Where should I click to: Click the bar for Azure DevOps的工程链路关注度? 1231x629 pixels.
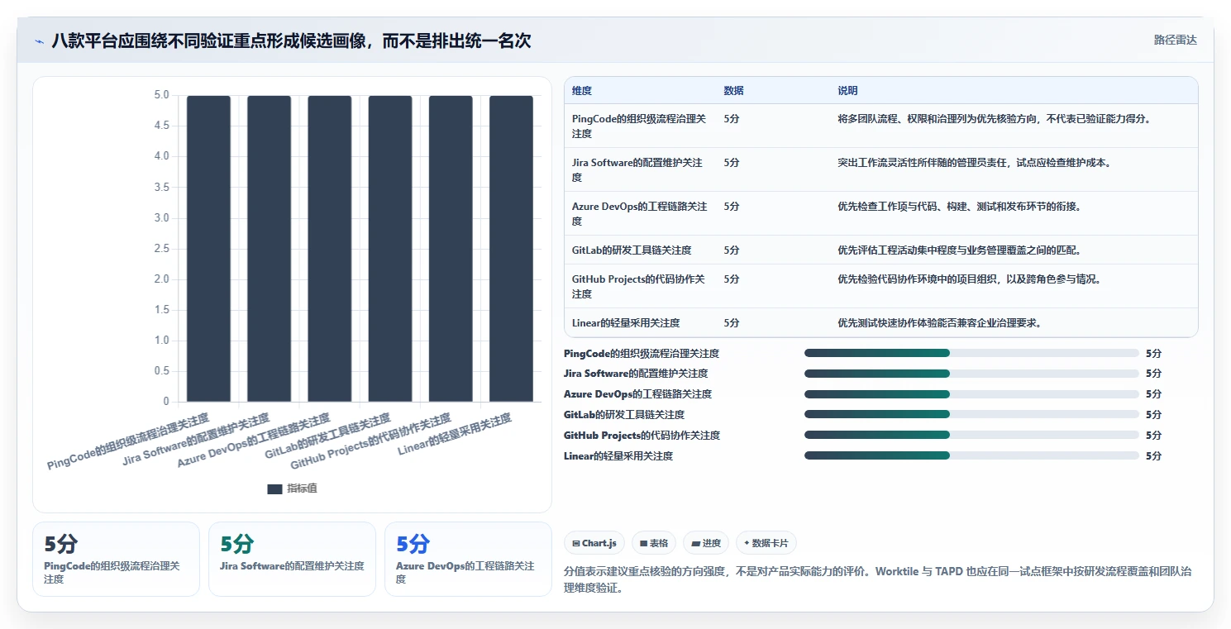click(x=330, y=249)
